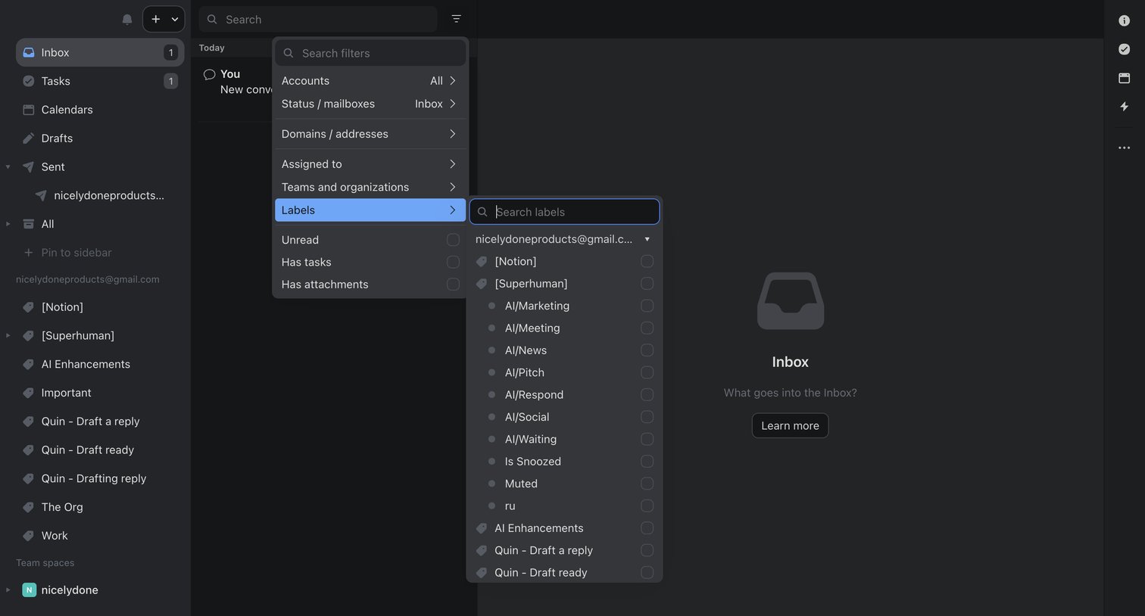Image resolution: width=1145 pixels, height=616 pixels.
Task: Click the conversation bubble icon beside You
Action: 210,74
